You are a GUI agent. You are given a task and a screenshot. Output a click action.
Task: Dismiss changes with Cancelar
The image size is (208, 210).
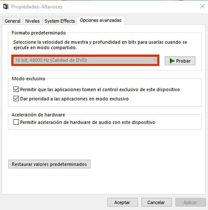click(156, 202)
